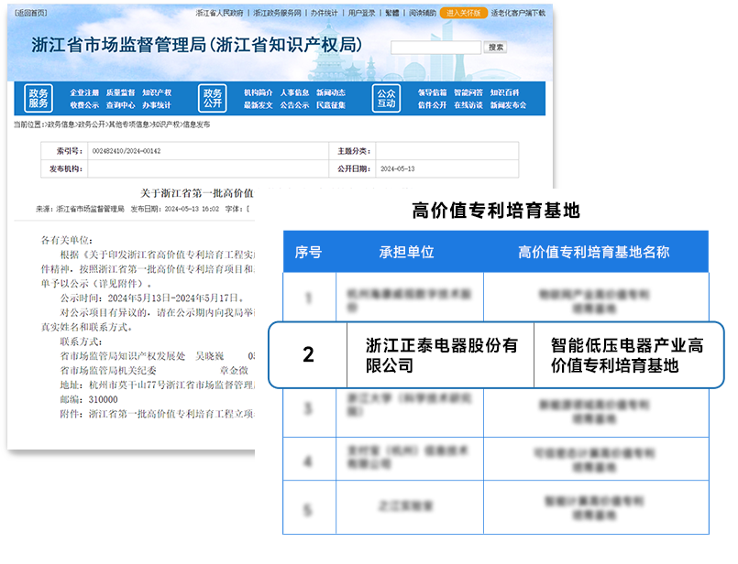The image size is (738, 564).
Task: Click the 发布日期 2024-05-13 16:02 text
Action: pyautogui.click(x=174, y=209)
